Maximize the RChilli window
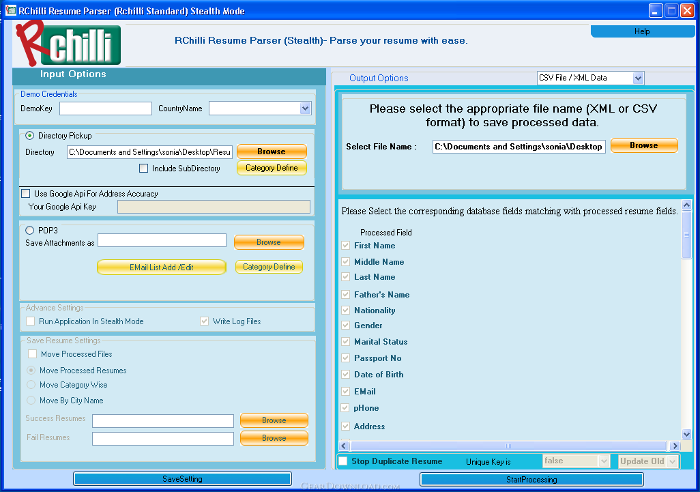The image size is (700, 492). (671, 10)
